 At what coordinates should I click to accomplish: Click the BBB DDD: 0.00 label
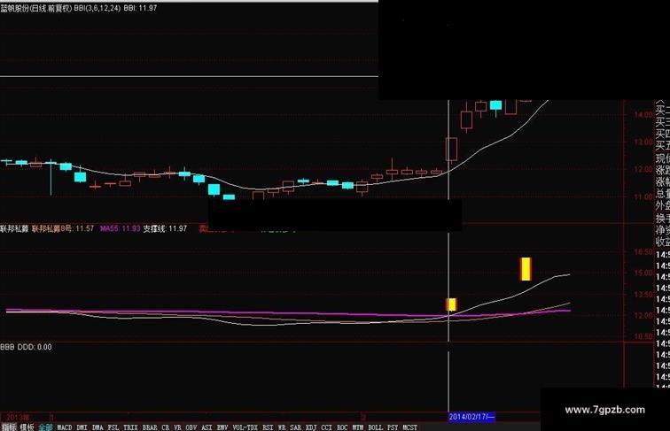click(x=26, y=347)
